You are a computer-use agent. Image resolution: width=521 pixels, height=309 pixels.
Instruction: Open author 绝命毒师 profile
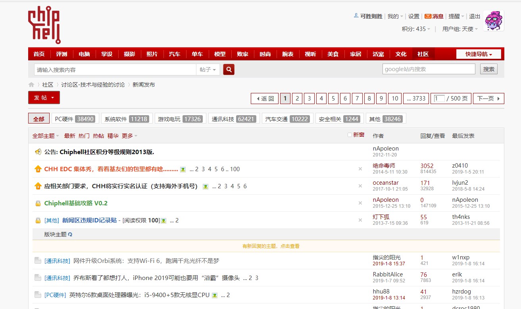384,166
